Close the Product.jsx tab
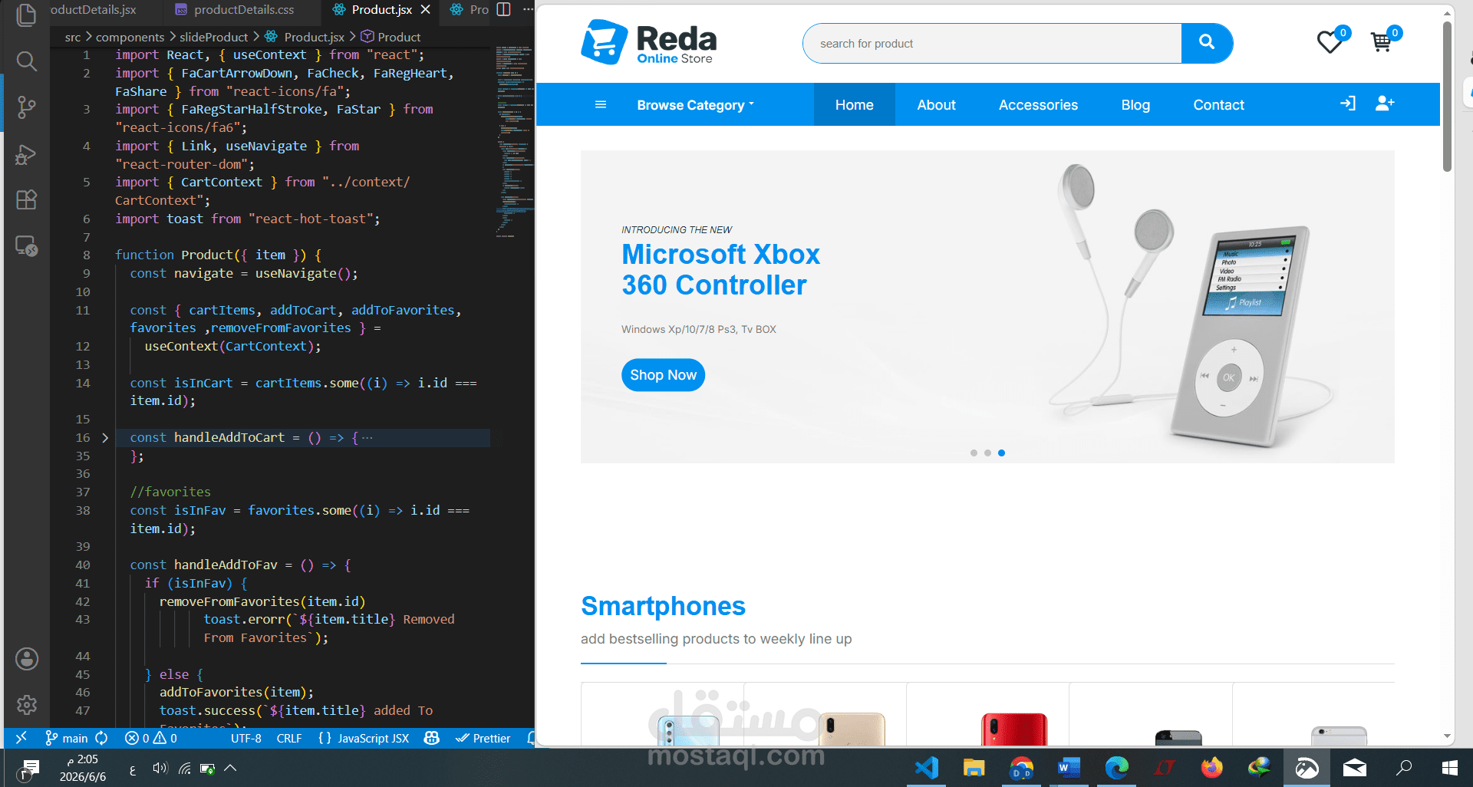The width and height of the screenshot is (1473, 787). click(426, 9)
